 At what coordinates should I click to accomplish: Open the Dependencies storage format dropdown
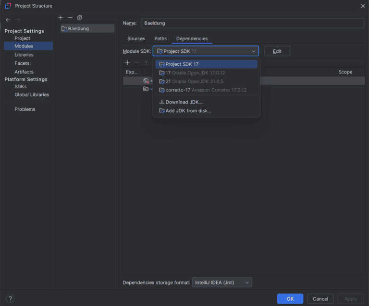[x=221, y=282]
